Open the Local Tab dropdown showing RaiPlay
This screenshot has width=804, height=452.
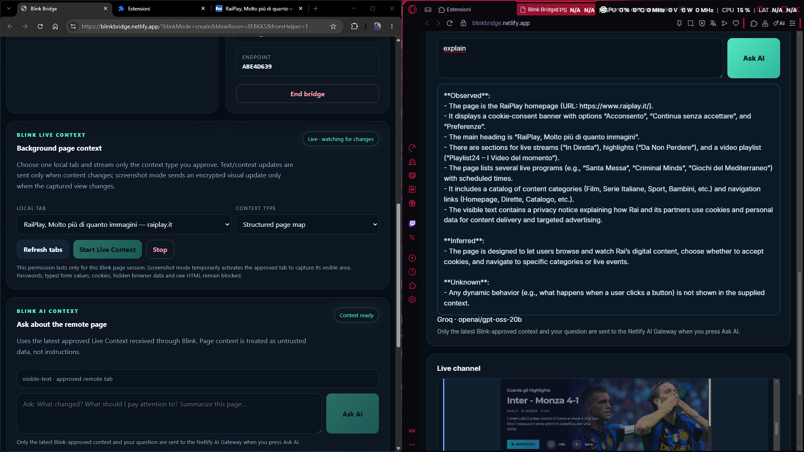(x=124, y=225)
